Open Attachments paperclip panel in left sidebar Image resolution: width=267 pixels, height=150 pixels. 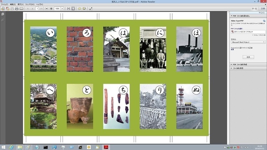(3, 20)
